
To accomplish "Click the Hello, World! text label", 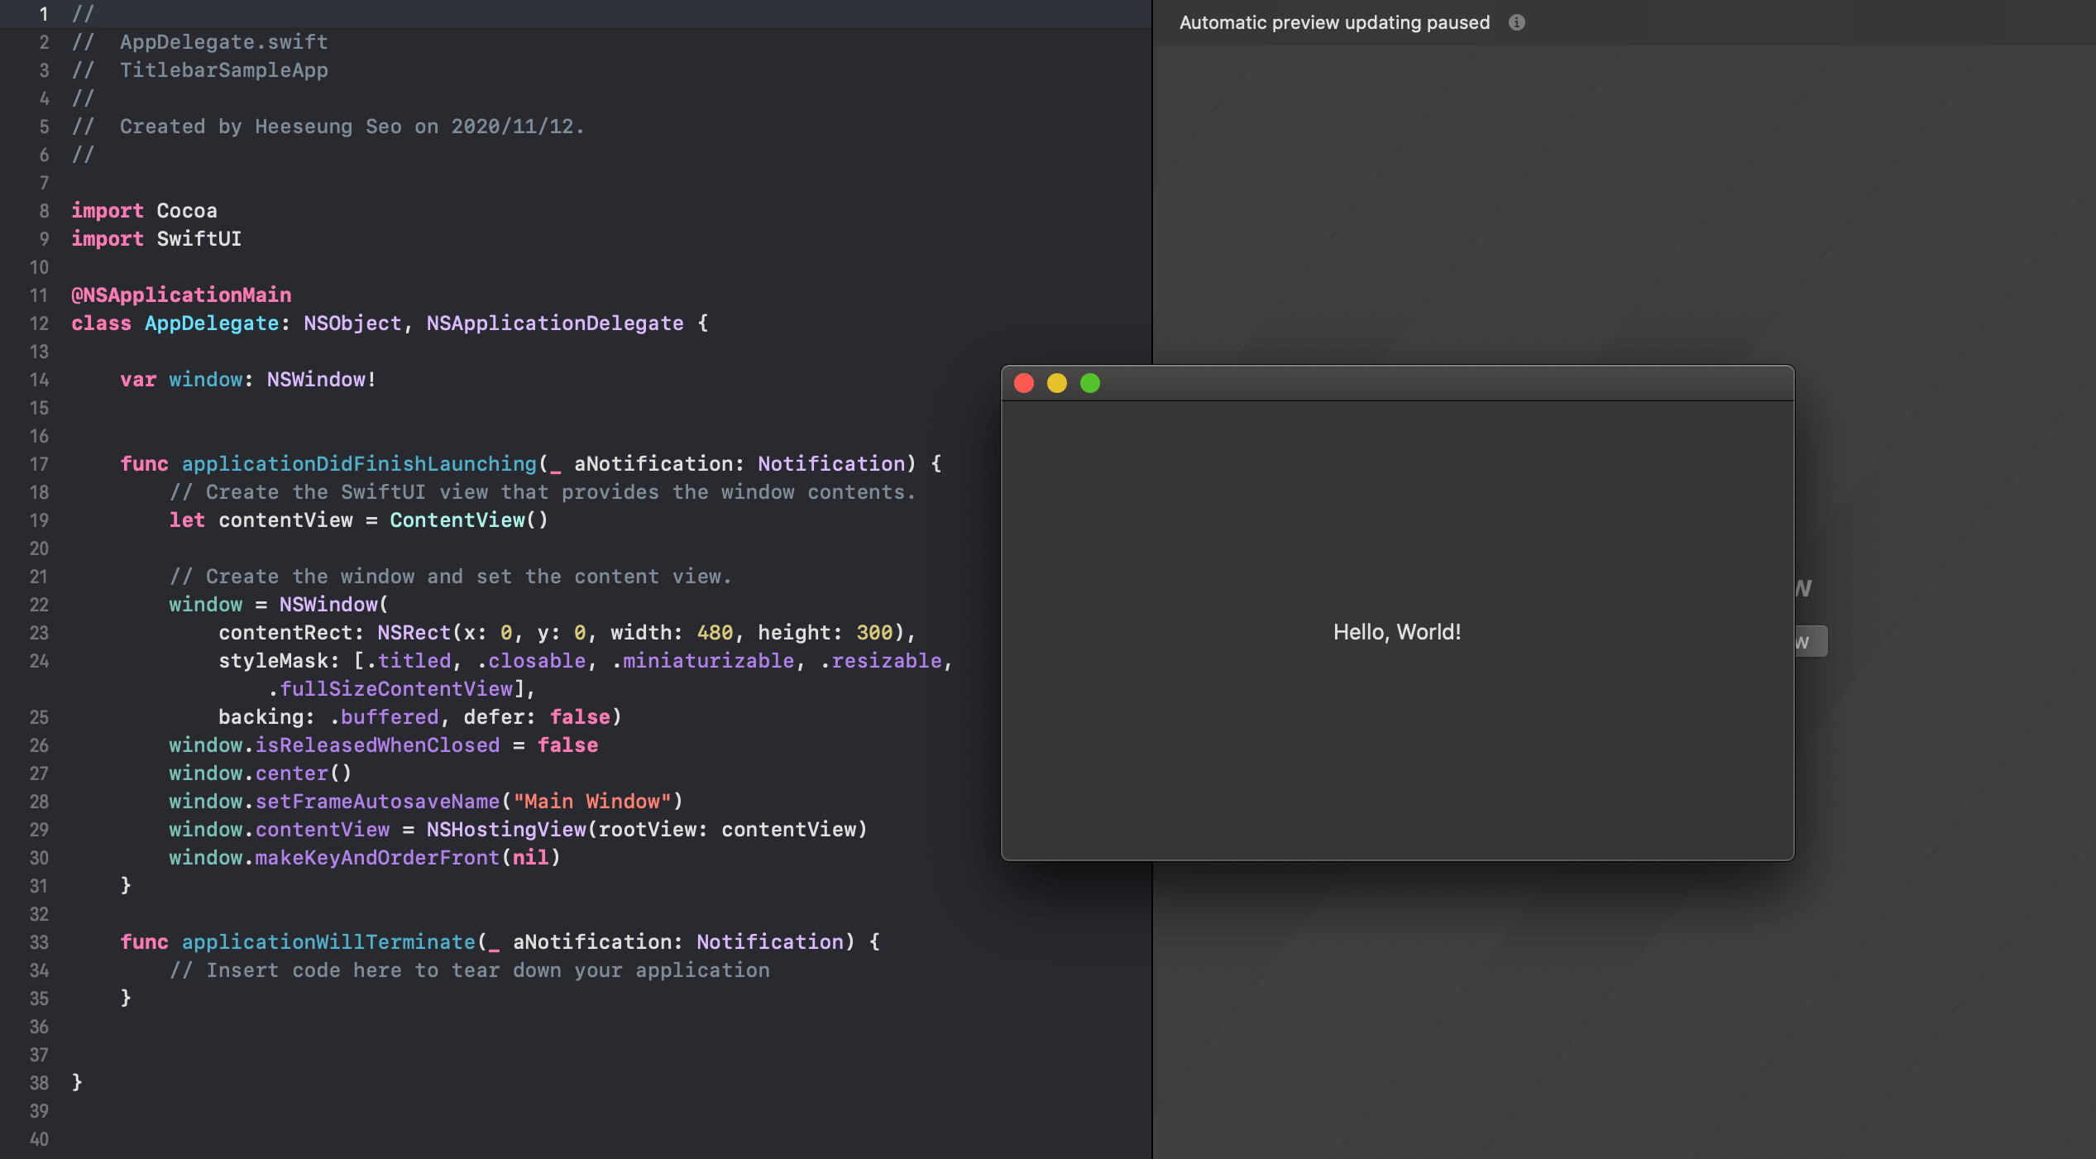I will tap(1397, 632).
